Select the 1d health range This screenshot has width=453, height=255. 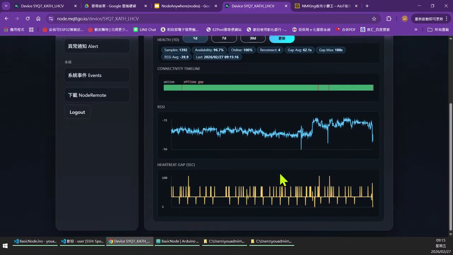195,38
